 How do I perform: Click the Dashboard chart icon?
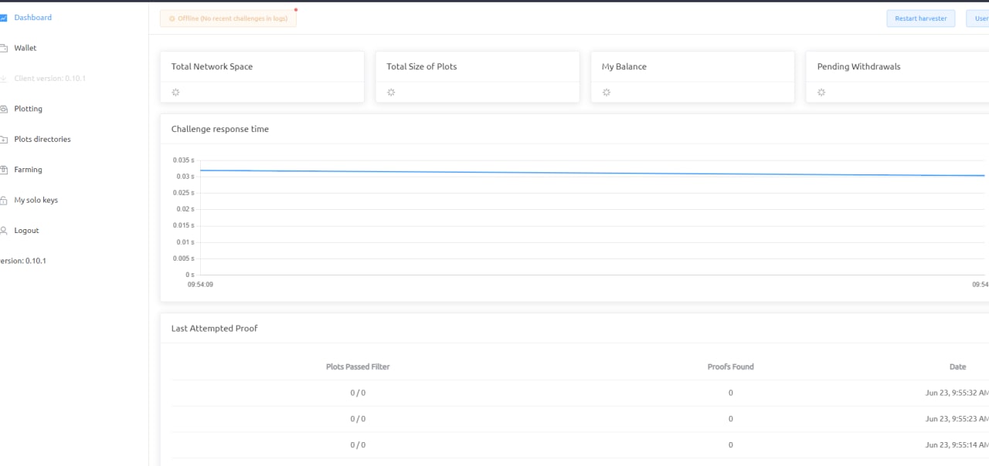(3, 18)
